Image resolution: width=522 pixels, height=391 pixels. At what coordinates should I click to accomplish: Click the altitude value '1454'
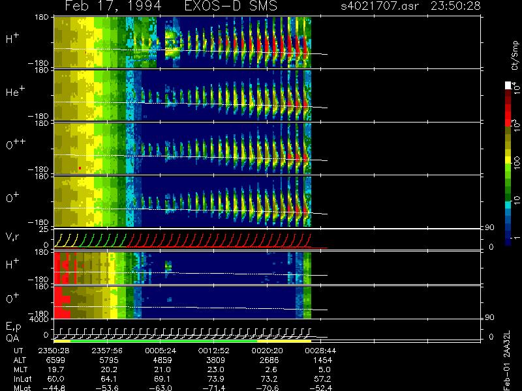click(x=322, y=360)
